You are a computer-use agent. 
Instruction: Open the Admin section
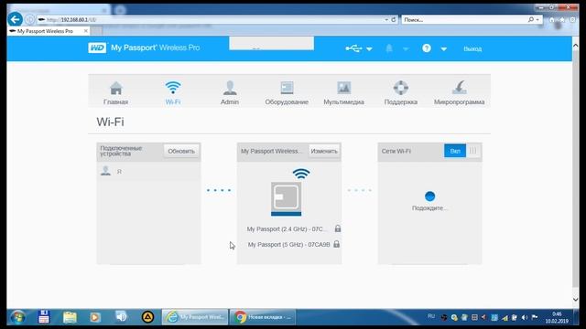pos(230,93)
